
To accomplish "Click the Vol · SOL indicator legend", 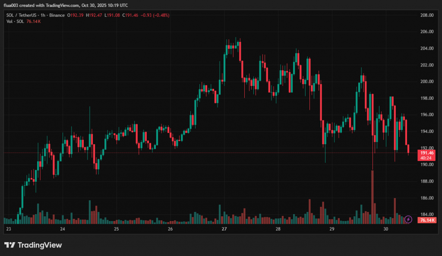I will [15, 21].
